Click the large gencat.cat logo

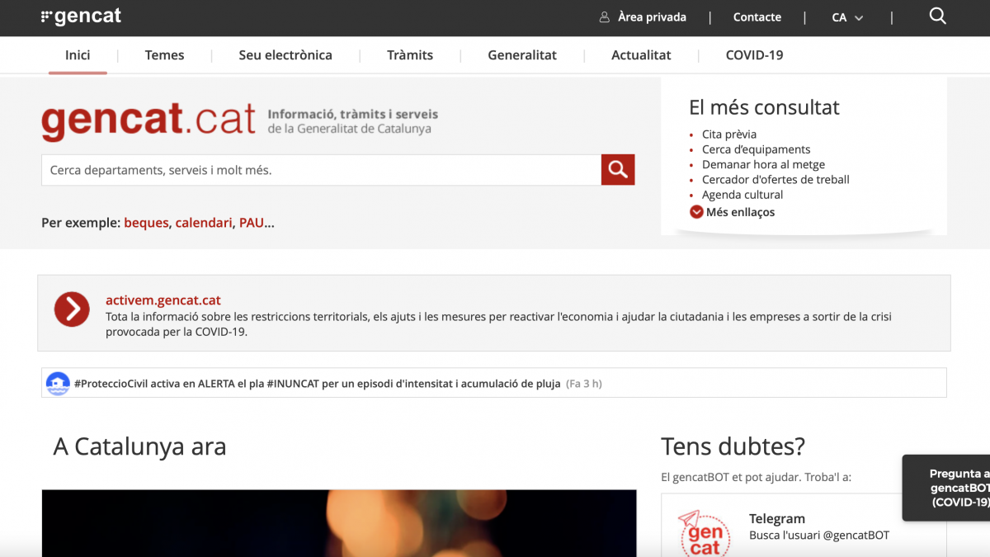tap(148, 121)
